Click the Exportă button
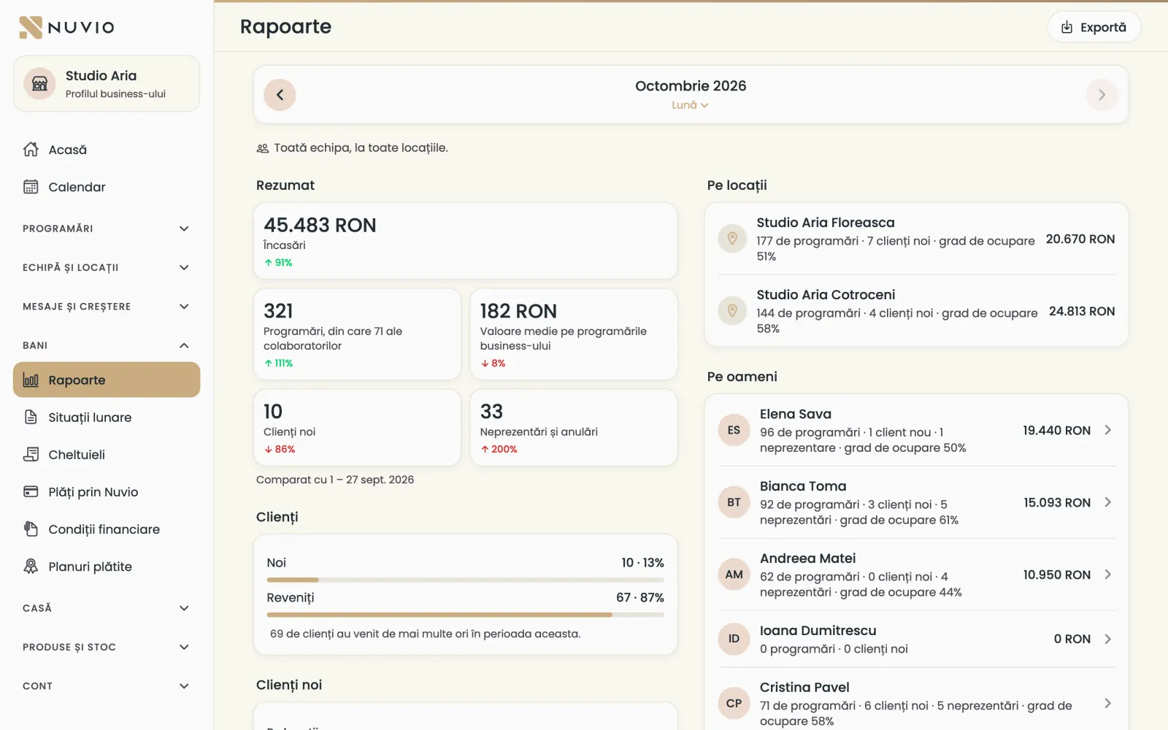The width and height of the screenshot is (1168, 730). click(x=1094, y=27)
